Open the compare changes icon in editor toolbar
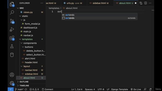The width and height of the screenshot is (162, 91). pyautogui.click(x=141, y=3)
